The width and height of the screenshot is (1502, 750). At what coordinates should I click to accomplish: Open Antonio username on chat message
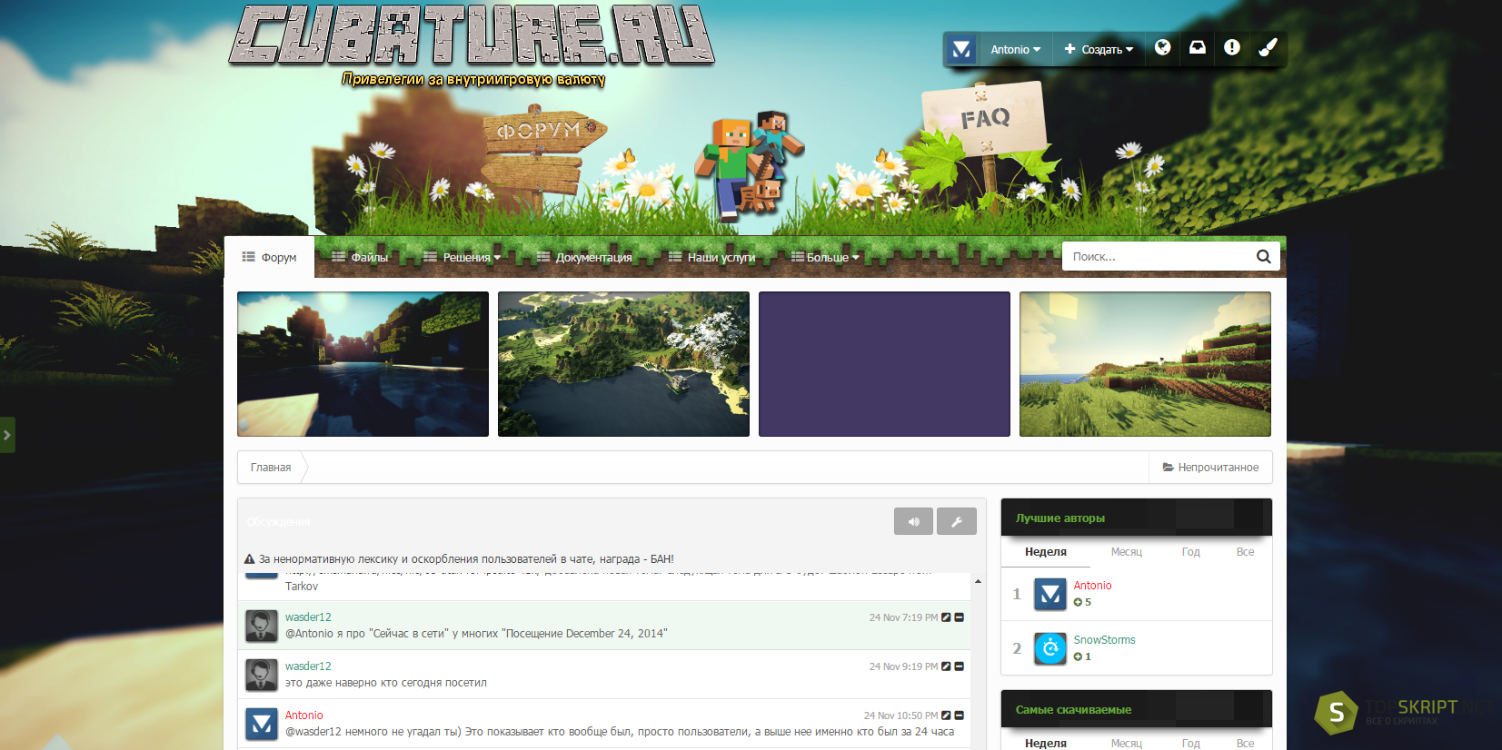point(303,715)
